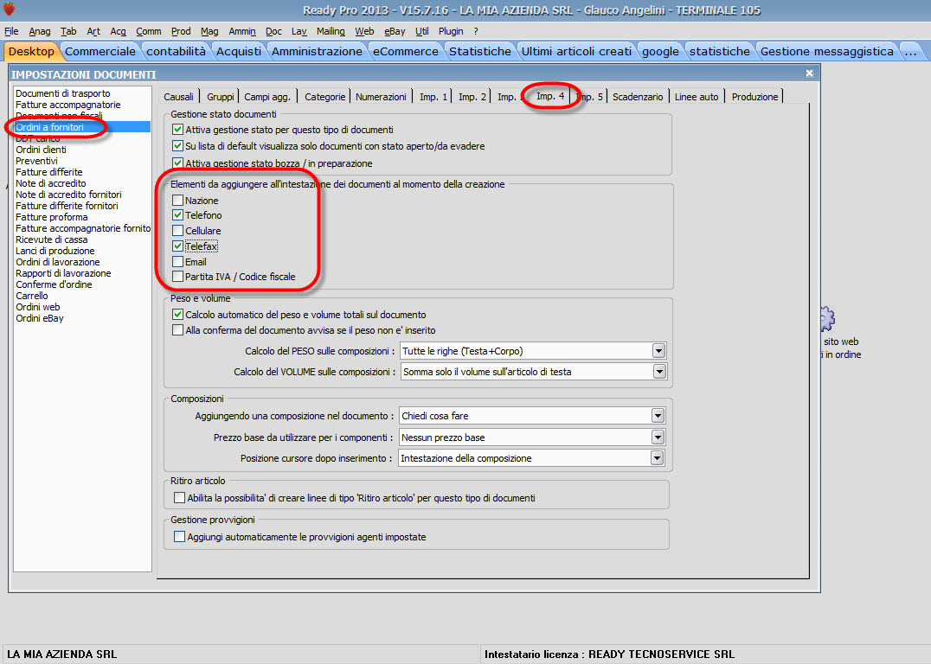Select 'Fatture differite' in document list
This screenshot has height=664, width=931.
(49, 172)
